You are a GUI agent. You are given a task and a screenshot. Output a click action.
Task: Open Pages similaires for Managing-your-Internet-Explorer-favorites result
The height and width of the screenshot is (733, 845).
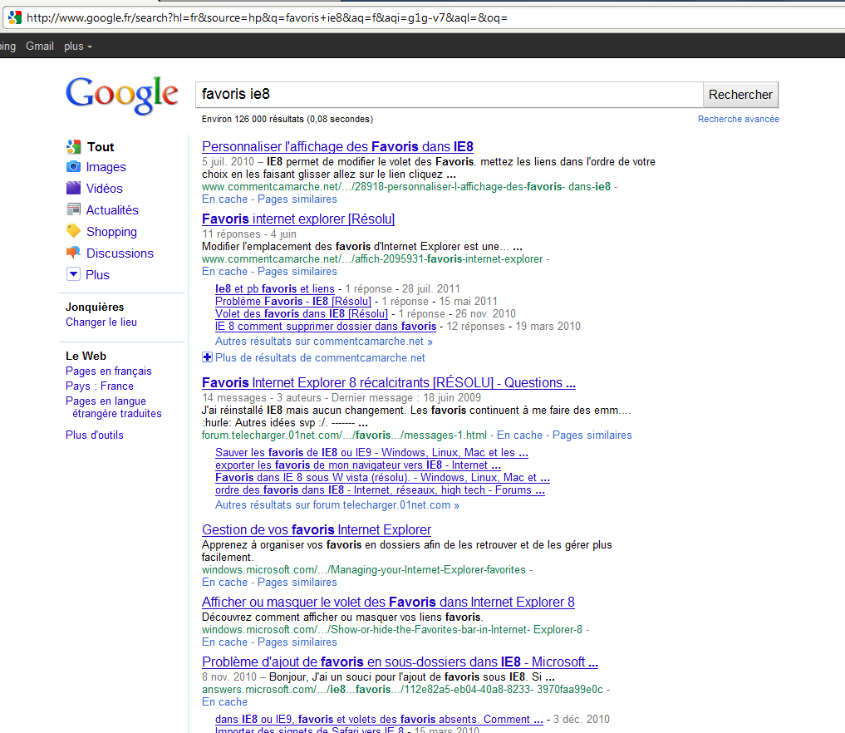point(297,582)
